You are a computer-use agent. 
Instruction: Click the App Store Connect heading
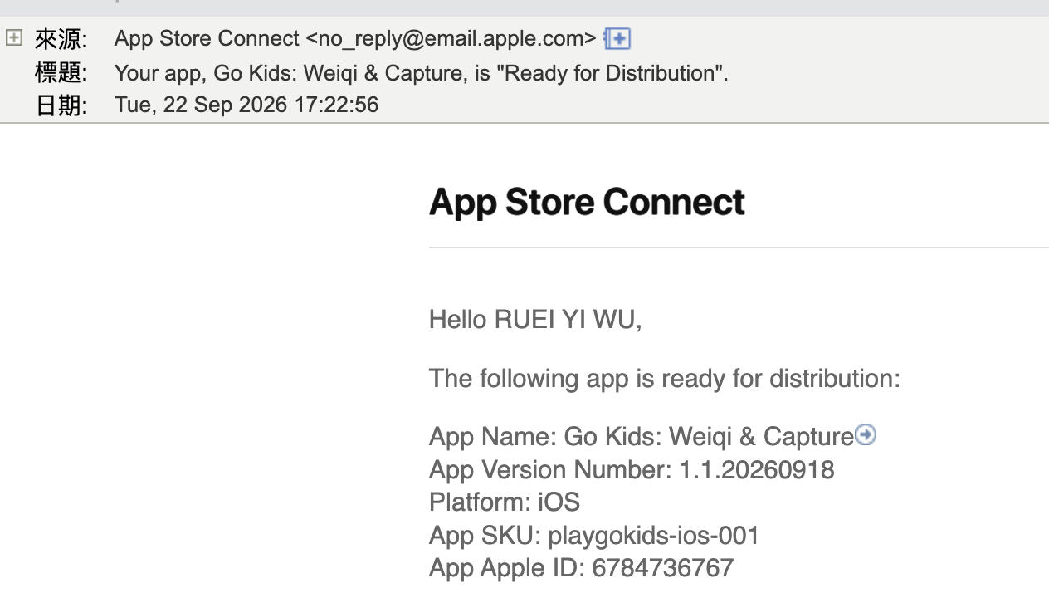coord(587,202)
